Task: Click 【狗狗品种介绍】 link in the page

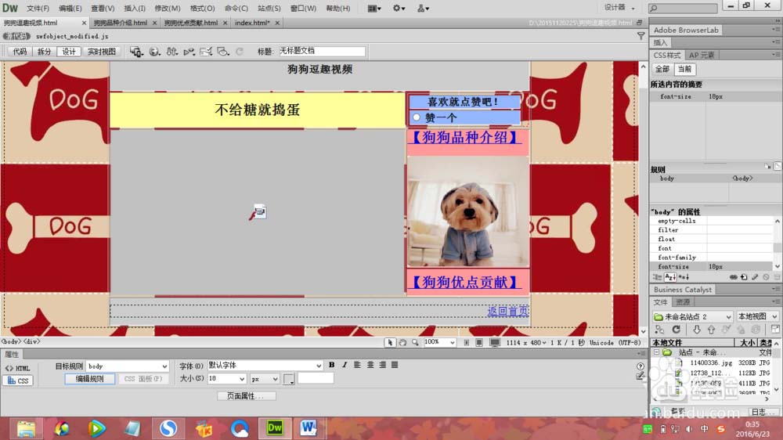Action: coord(465,137)
